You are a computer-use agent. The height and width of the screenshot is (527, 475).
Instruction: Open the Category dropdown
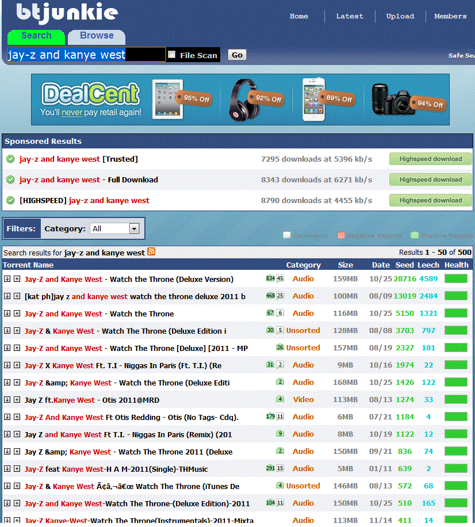pyautogui.click(x=134, y=228)
